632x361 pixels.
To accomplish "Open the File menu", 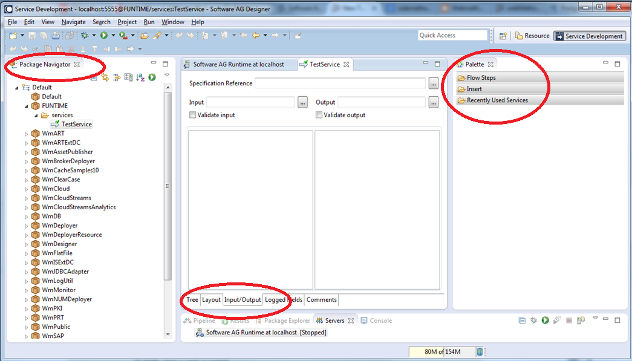I will (x=12, y=22).
